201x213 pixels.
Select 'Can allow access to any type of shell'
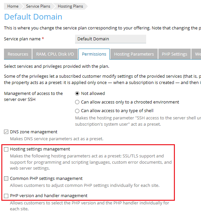tap(77, 111)
